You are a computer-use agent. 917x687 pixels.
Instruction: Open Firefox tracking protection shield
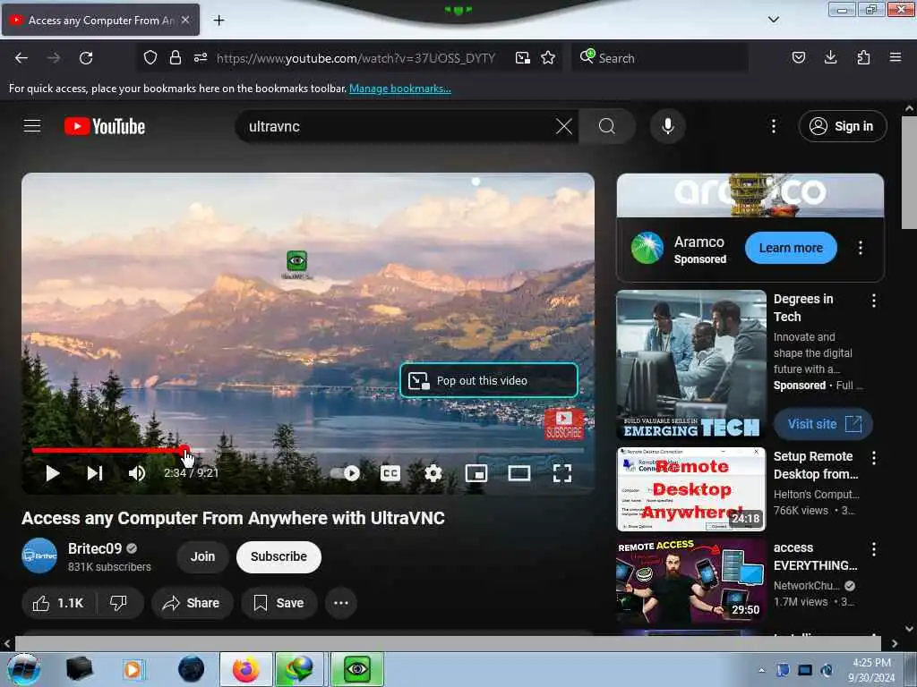(x=150, y=58)
